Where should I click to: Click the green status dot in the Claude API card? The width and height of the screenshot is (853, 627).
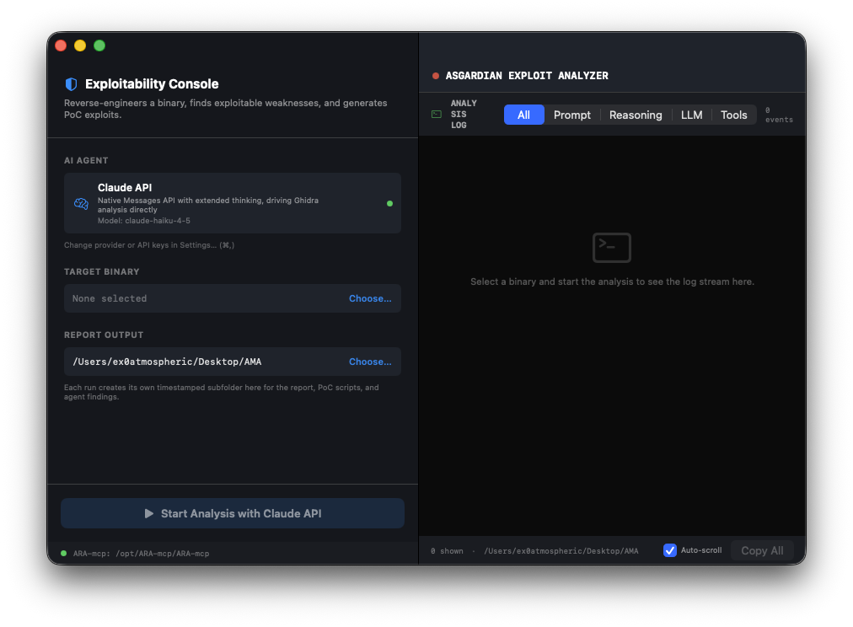click(389, 203)
